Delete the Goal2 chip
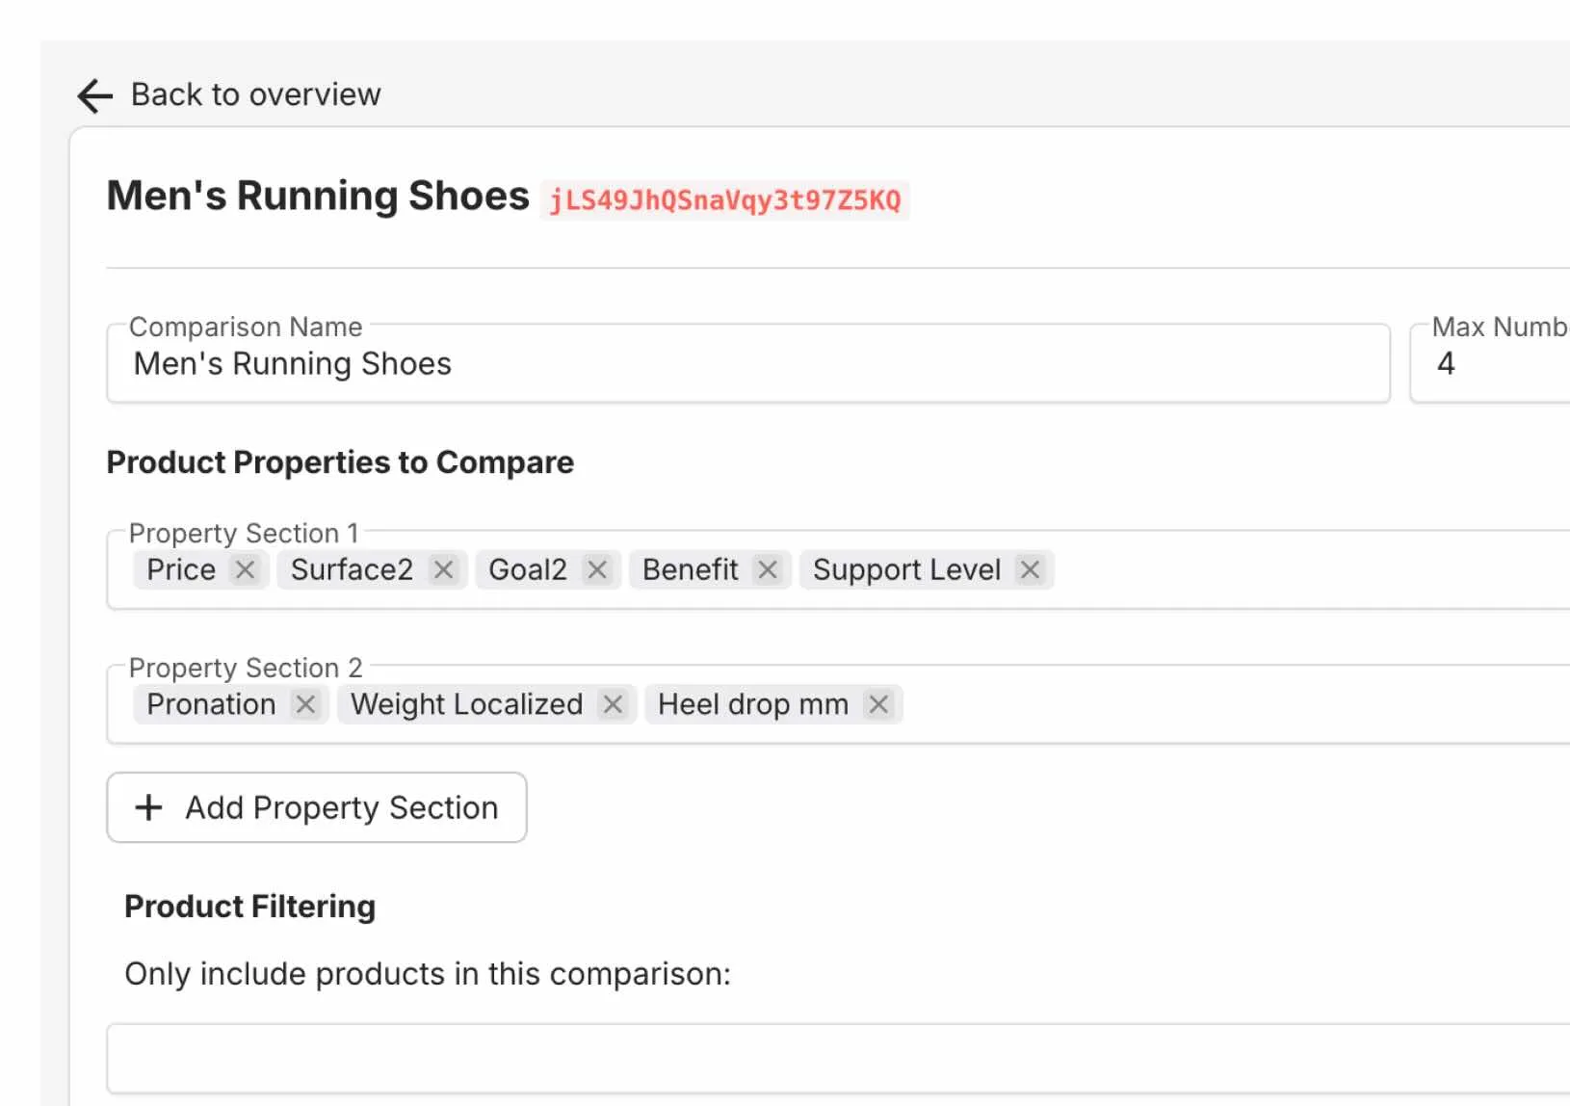The image size is (1570, 1106). (x=597, y=570)
